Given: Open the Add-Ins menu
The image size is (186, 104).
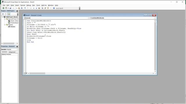Looking at the screenshot, I should tap(44, 5).
